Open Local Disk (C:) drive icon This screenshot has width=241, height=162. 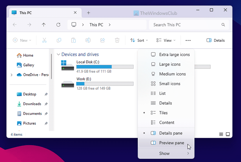click(67, 65)
